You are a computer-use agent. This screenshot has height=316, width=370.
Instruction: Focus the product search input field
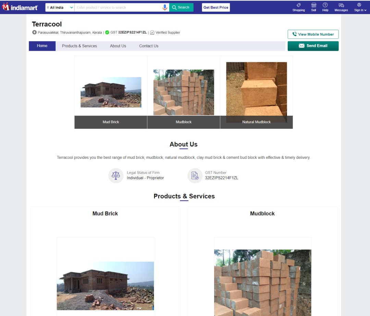[x=118, y=8]
